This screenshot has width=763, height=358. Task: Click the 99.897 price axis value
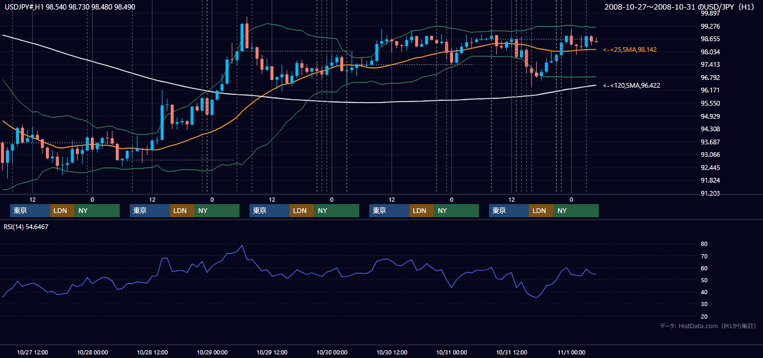tap(709, 13)
